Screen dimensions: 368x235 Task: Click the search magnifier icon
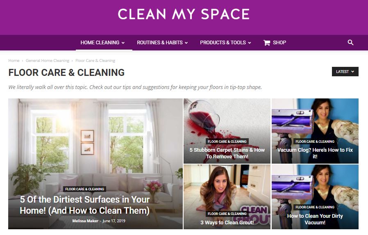(x=350, y=43)
